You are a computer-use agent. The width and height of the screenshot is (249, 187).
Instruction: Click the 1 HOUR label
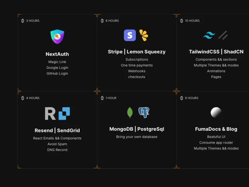[111, 98]
